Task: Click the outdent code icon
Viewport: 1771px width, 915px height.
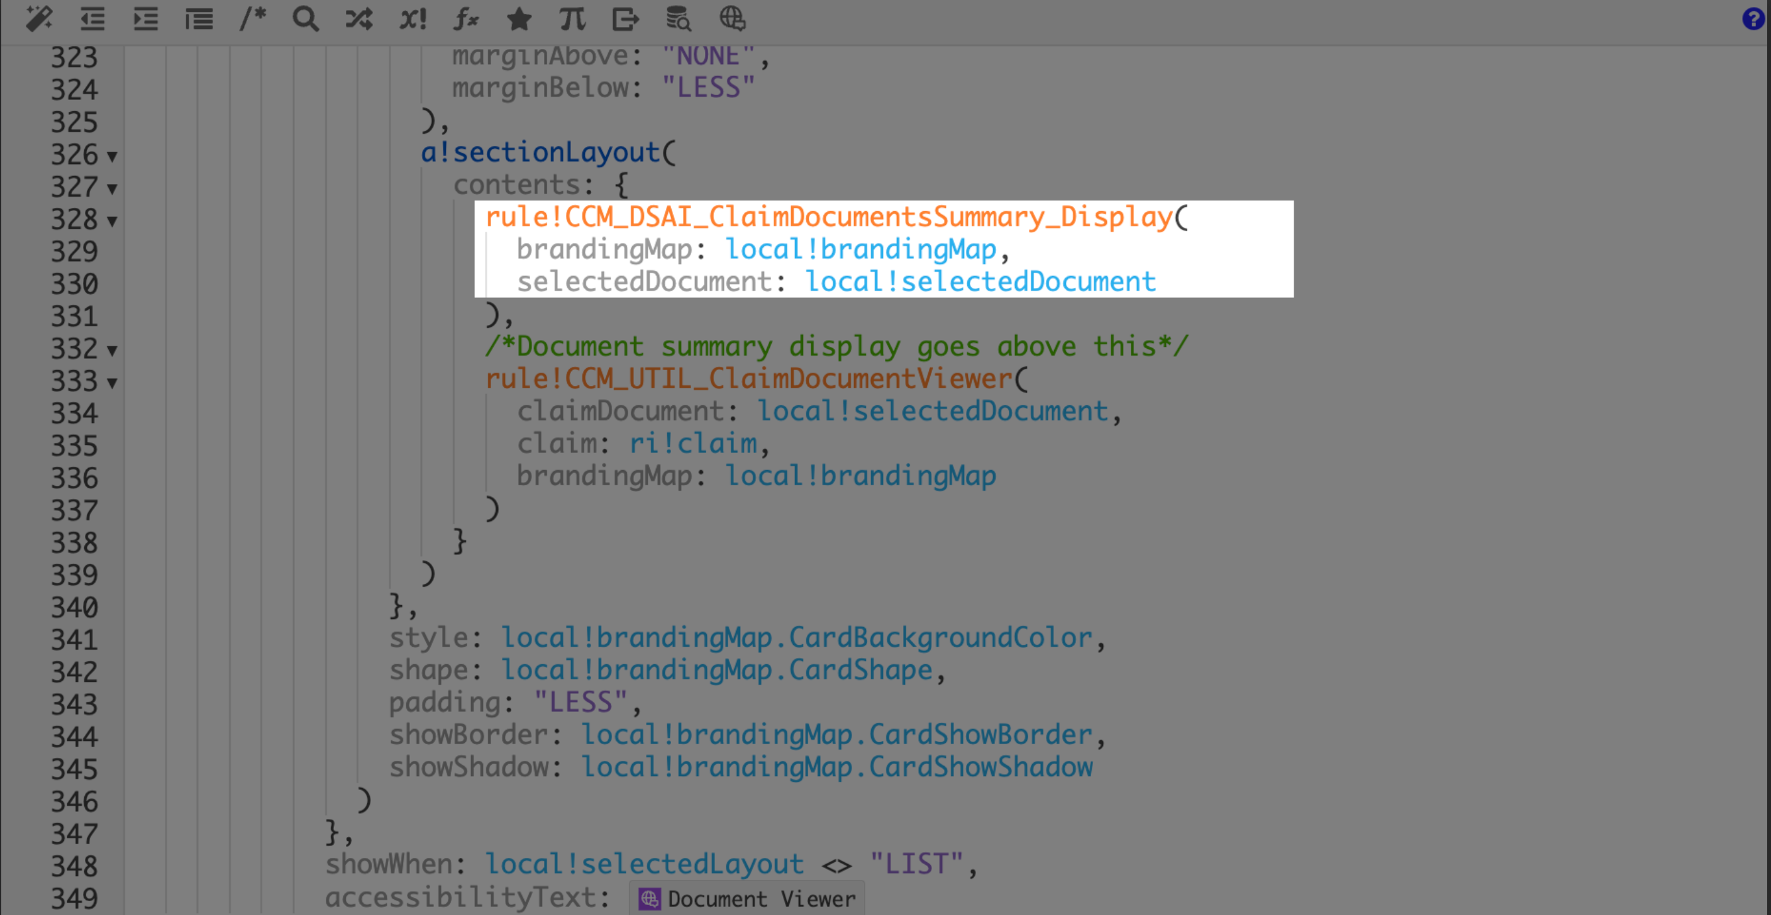Action: (x=92, y=19)
